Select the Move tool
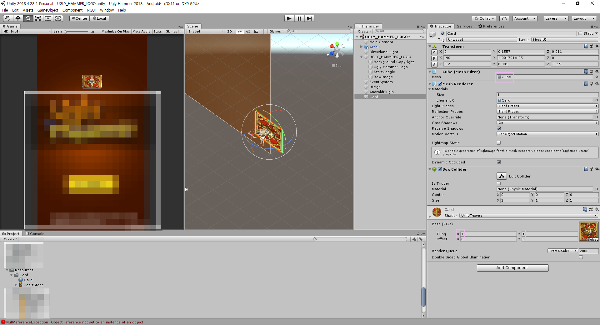600x325 pixels. [18, 18]
